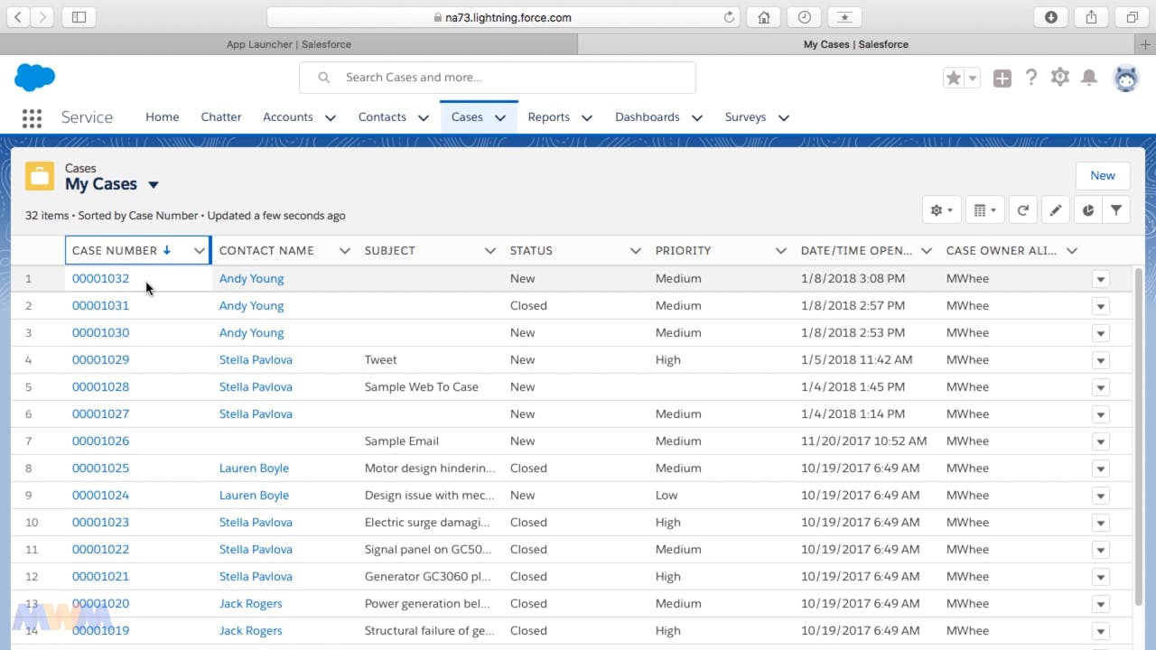The image size is (1156, 650).
Task: Open case number 00001025 link
Action: (100, 469)
